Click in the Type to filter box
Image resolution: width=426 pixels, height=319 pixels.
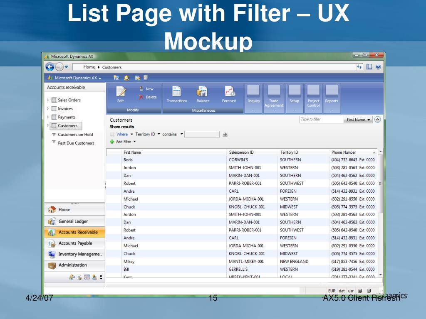(321, 119)
